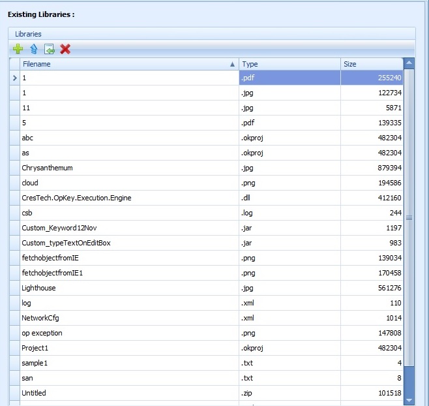The height and width of the screenshot is (406, 429).
Task: Select Custom_Keyword12Nov row
Action: click(206, 228)
